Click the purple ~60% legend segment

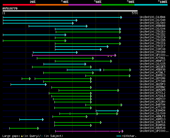[x=85, y=5]
